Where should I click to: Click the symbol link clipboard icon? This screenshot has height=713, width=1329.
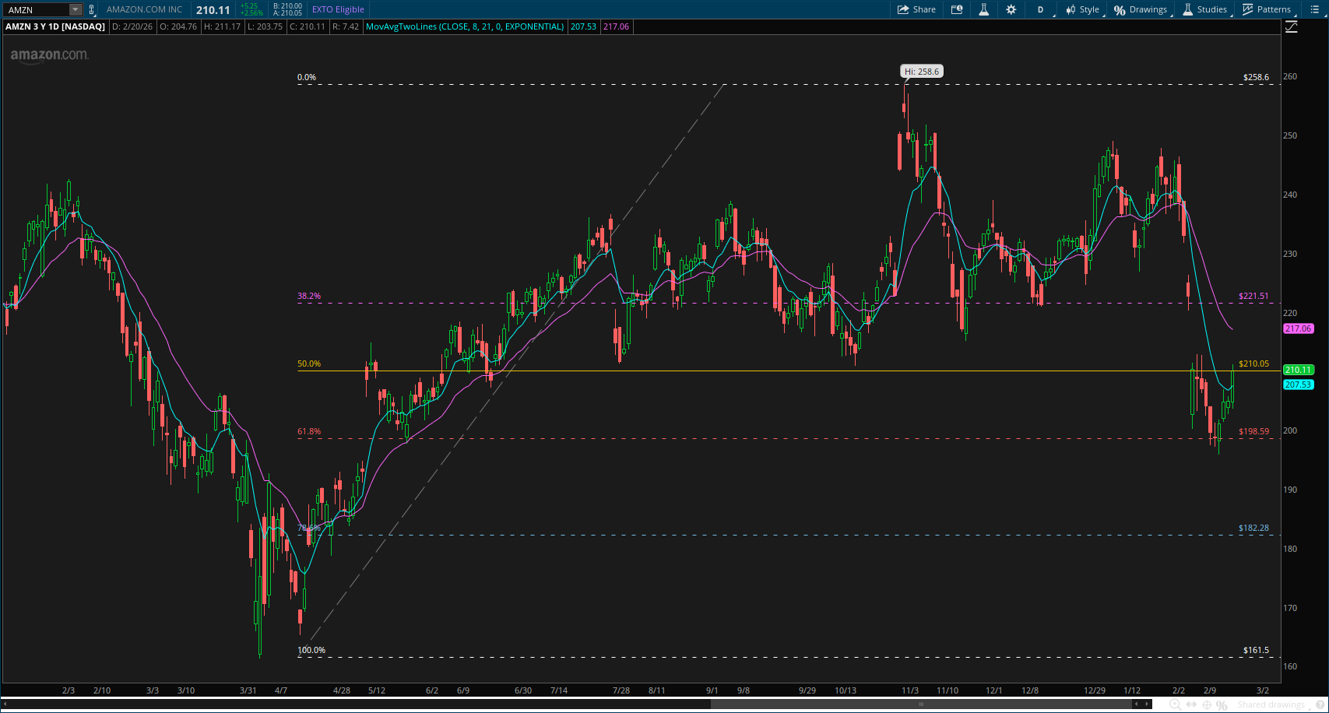92,10
